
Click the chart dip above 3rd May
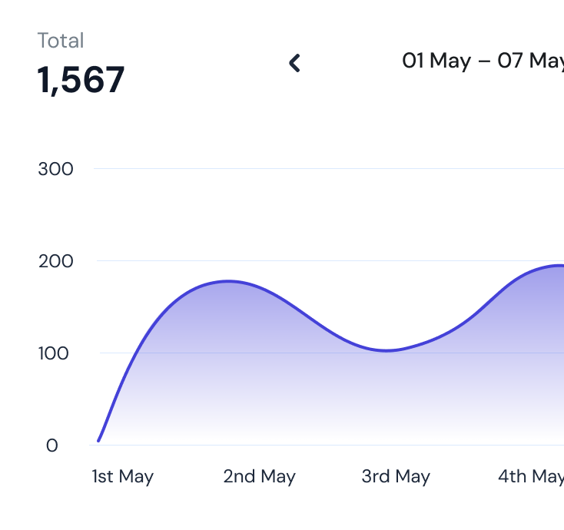tap(387, 350)
